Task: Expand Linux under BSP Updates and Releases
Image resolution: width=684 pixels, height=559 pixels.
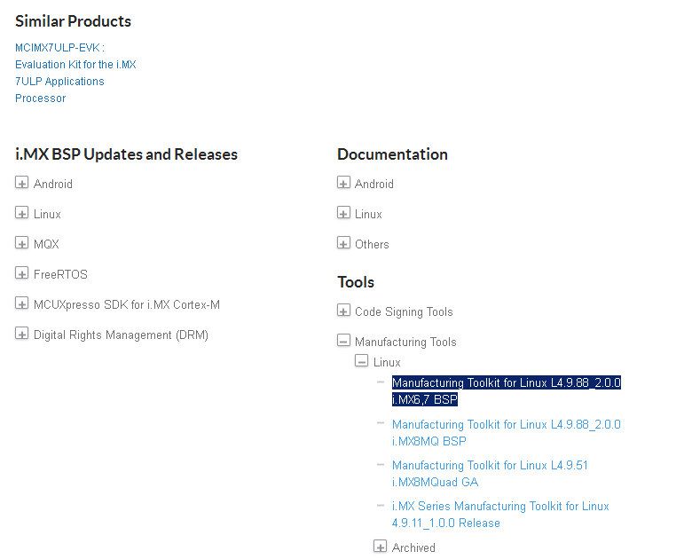Action: pyautogui.click(x=22, y=214)
